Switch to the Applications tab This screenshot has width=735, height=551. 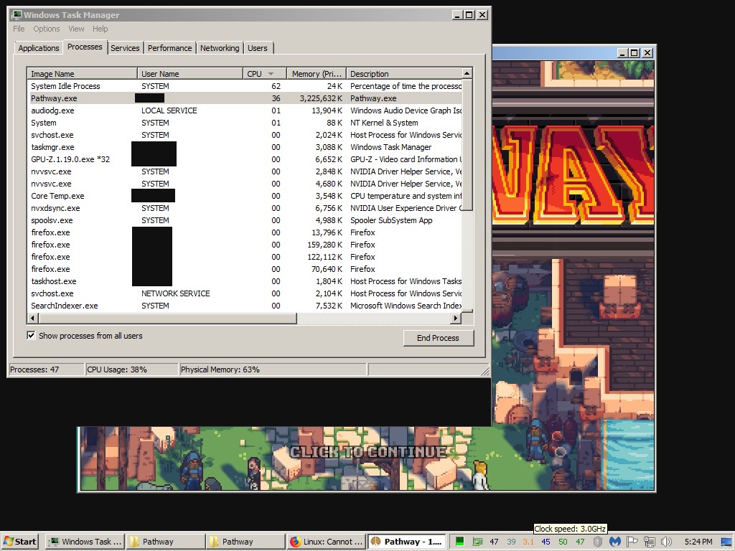coord(39,48)
